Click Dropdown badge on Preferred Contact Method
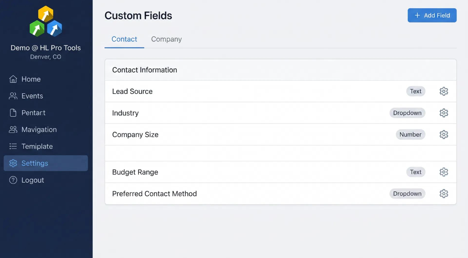This screenshot has height=258, width=468. [x=407, y=194]
